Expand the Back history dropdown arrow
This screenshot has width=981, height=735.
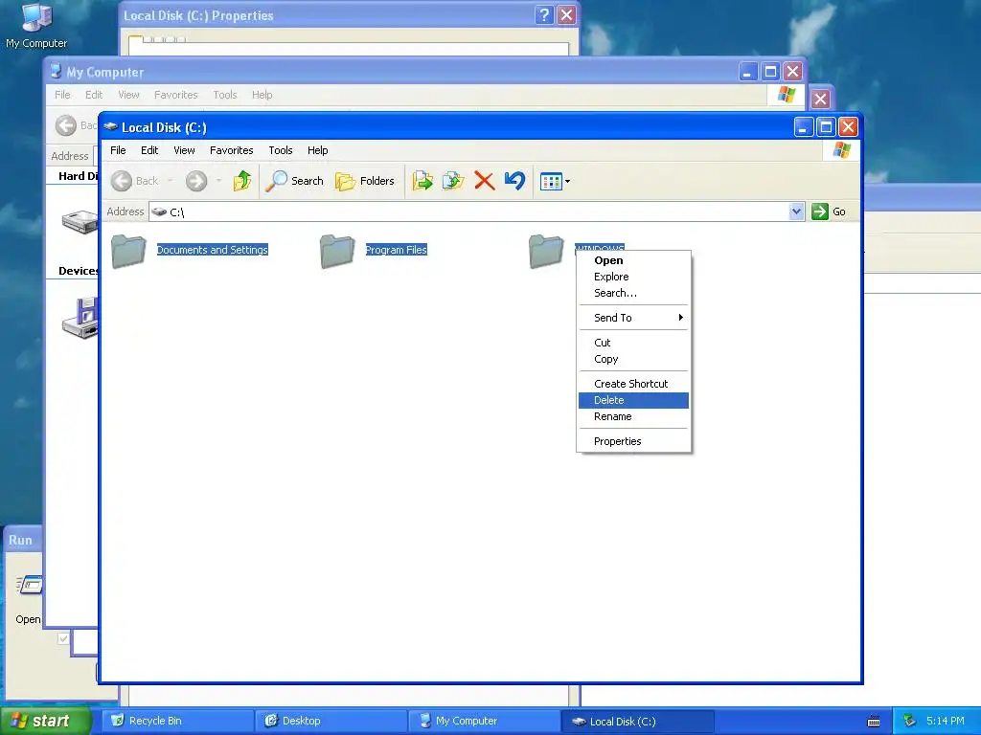pos(171,181)
